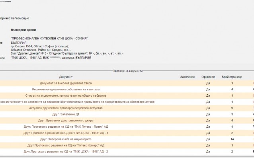Click the "Приложени документи" section title

128,71
